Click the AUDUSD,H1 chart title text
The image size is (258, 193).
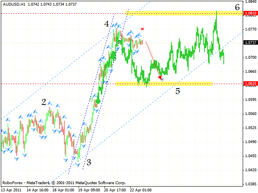click(x=14, y=4)
